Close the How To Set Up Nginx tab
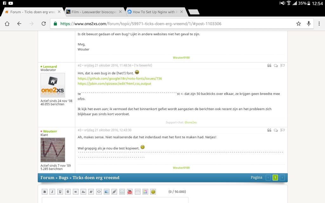 point(182,12)
